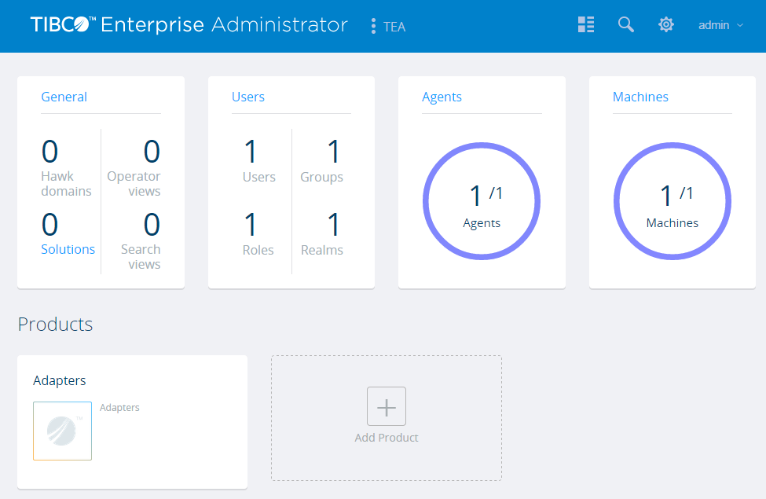Screen dimensions: 766x499
Task: Open the Realms count tile
Action: pos(333,225)
